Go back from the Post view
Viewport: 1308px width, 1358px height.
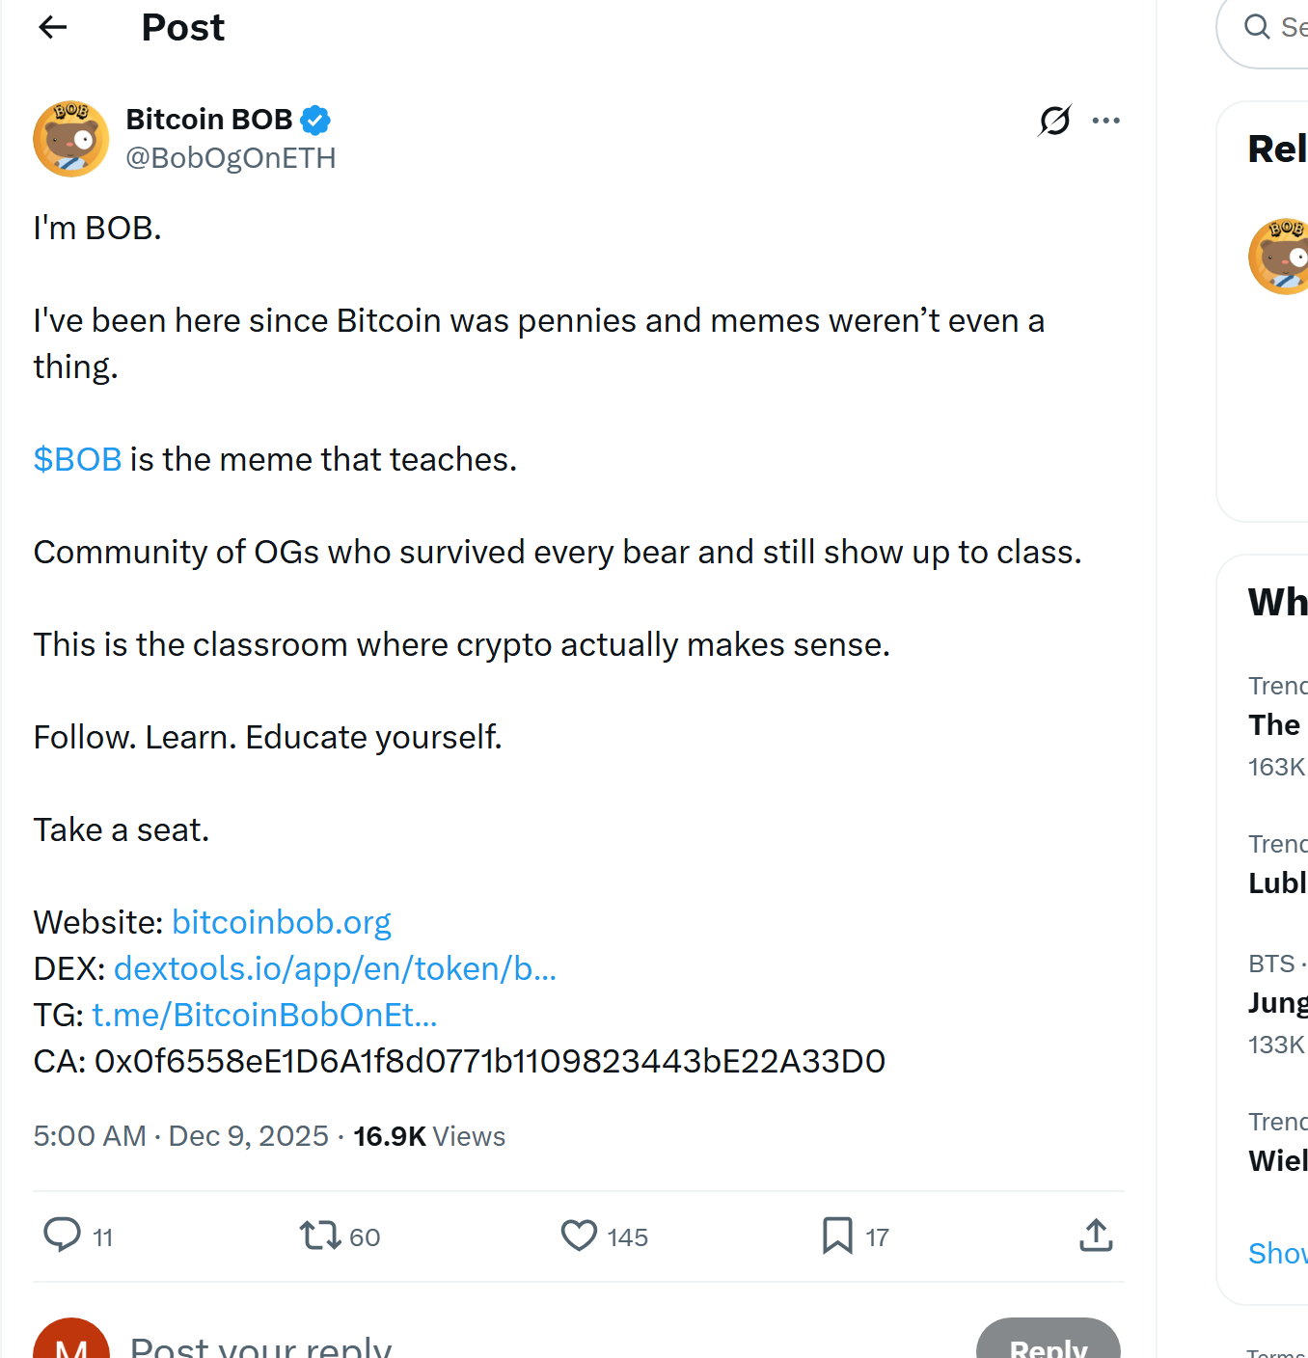click(52, 27)
